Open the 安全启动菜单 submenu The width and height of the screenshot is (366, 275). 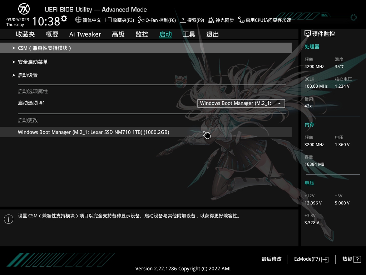click(32, 62)
